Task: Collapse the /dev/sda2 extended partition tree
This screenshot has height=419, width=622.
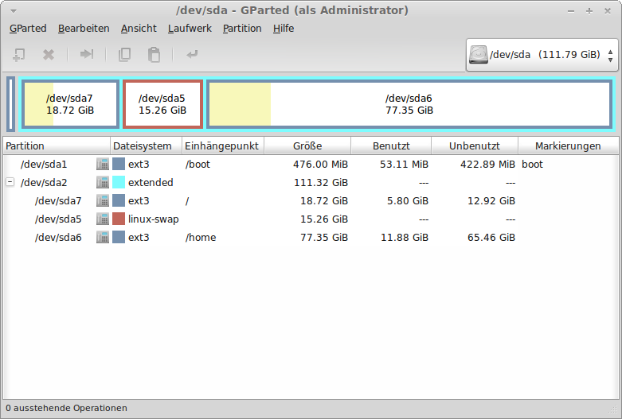Action: click(x=10, y=182)
